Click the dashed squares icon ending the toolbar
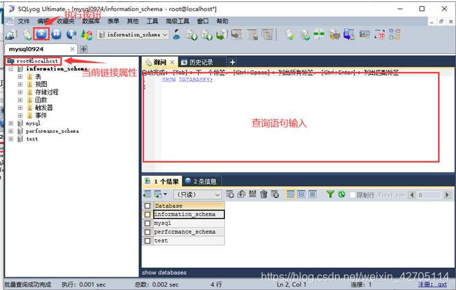The height and width of the screenshot is (290, 456). tap(394, 35)
